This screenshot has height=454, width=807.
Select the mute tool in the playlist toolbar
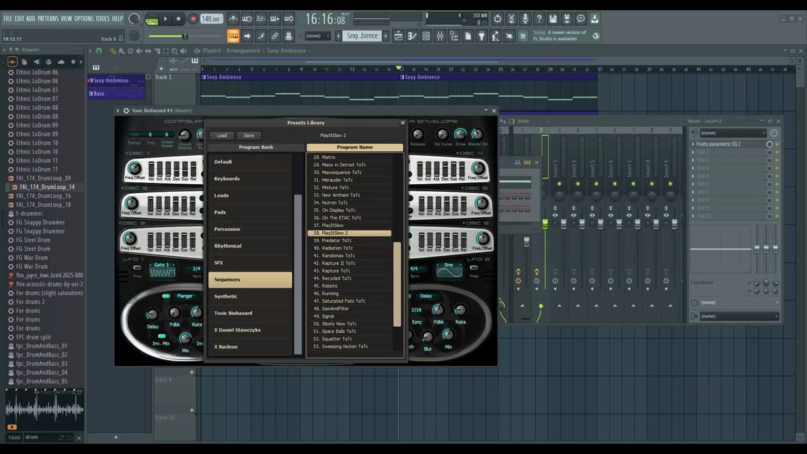click(141, 50)
